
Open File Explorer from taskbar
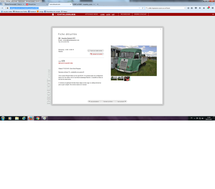pos(17,118)
